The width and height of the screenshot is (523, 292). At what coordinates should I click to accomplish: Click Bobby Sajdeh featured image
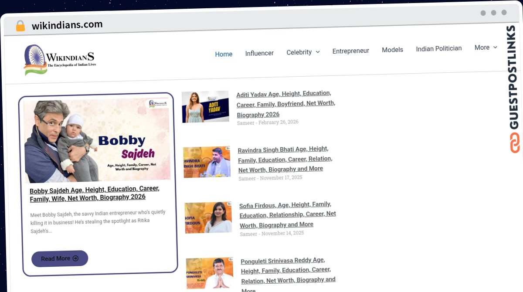pos(97,140)
